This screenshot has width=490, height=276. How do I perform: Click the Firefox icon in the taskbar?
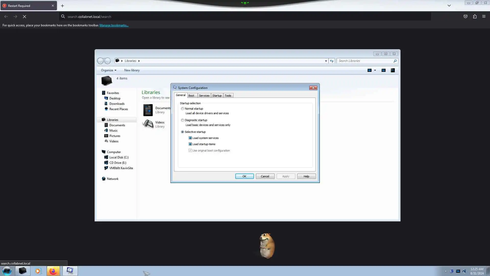pos(53,271)
